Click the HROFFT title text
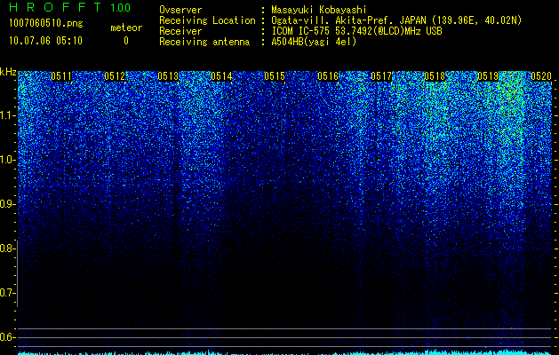The image size is (559, 355). pyautogui.click(x=55, y=7)
